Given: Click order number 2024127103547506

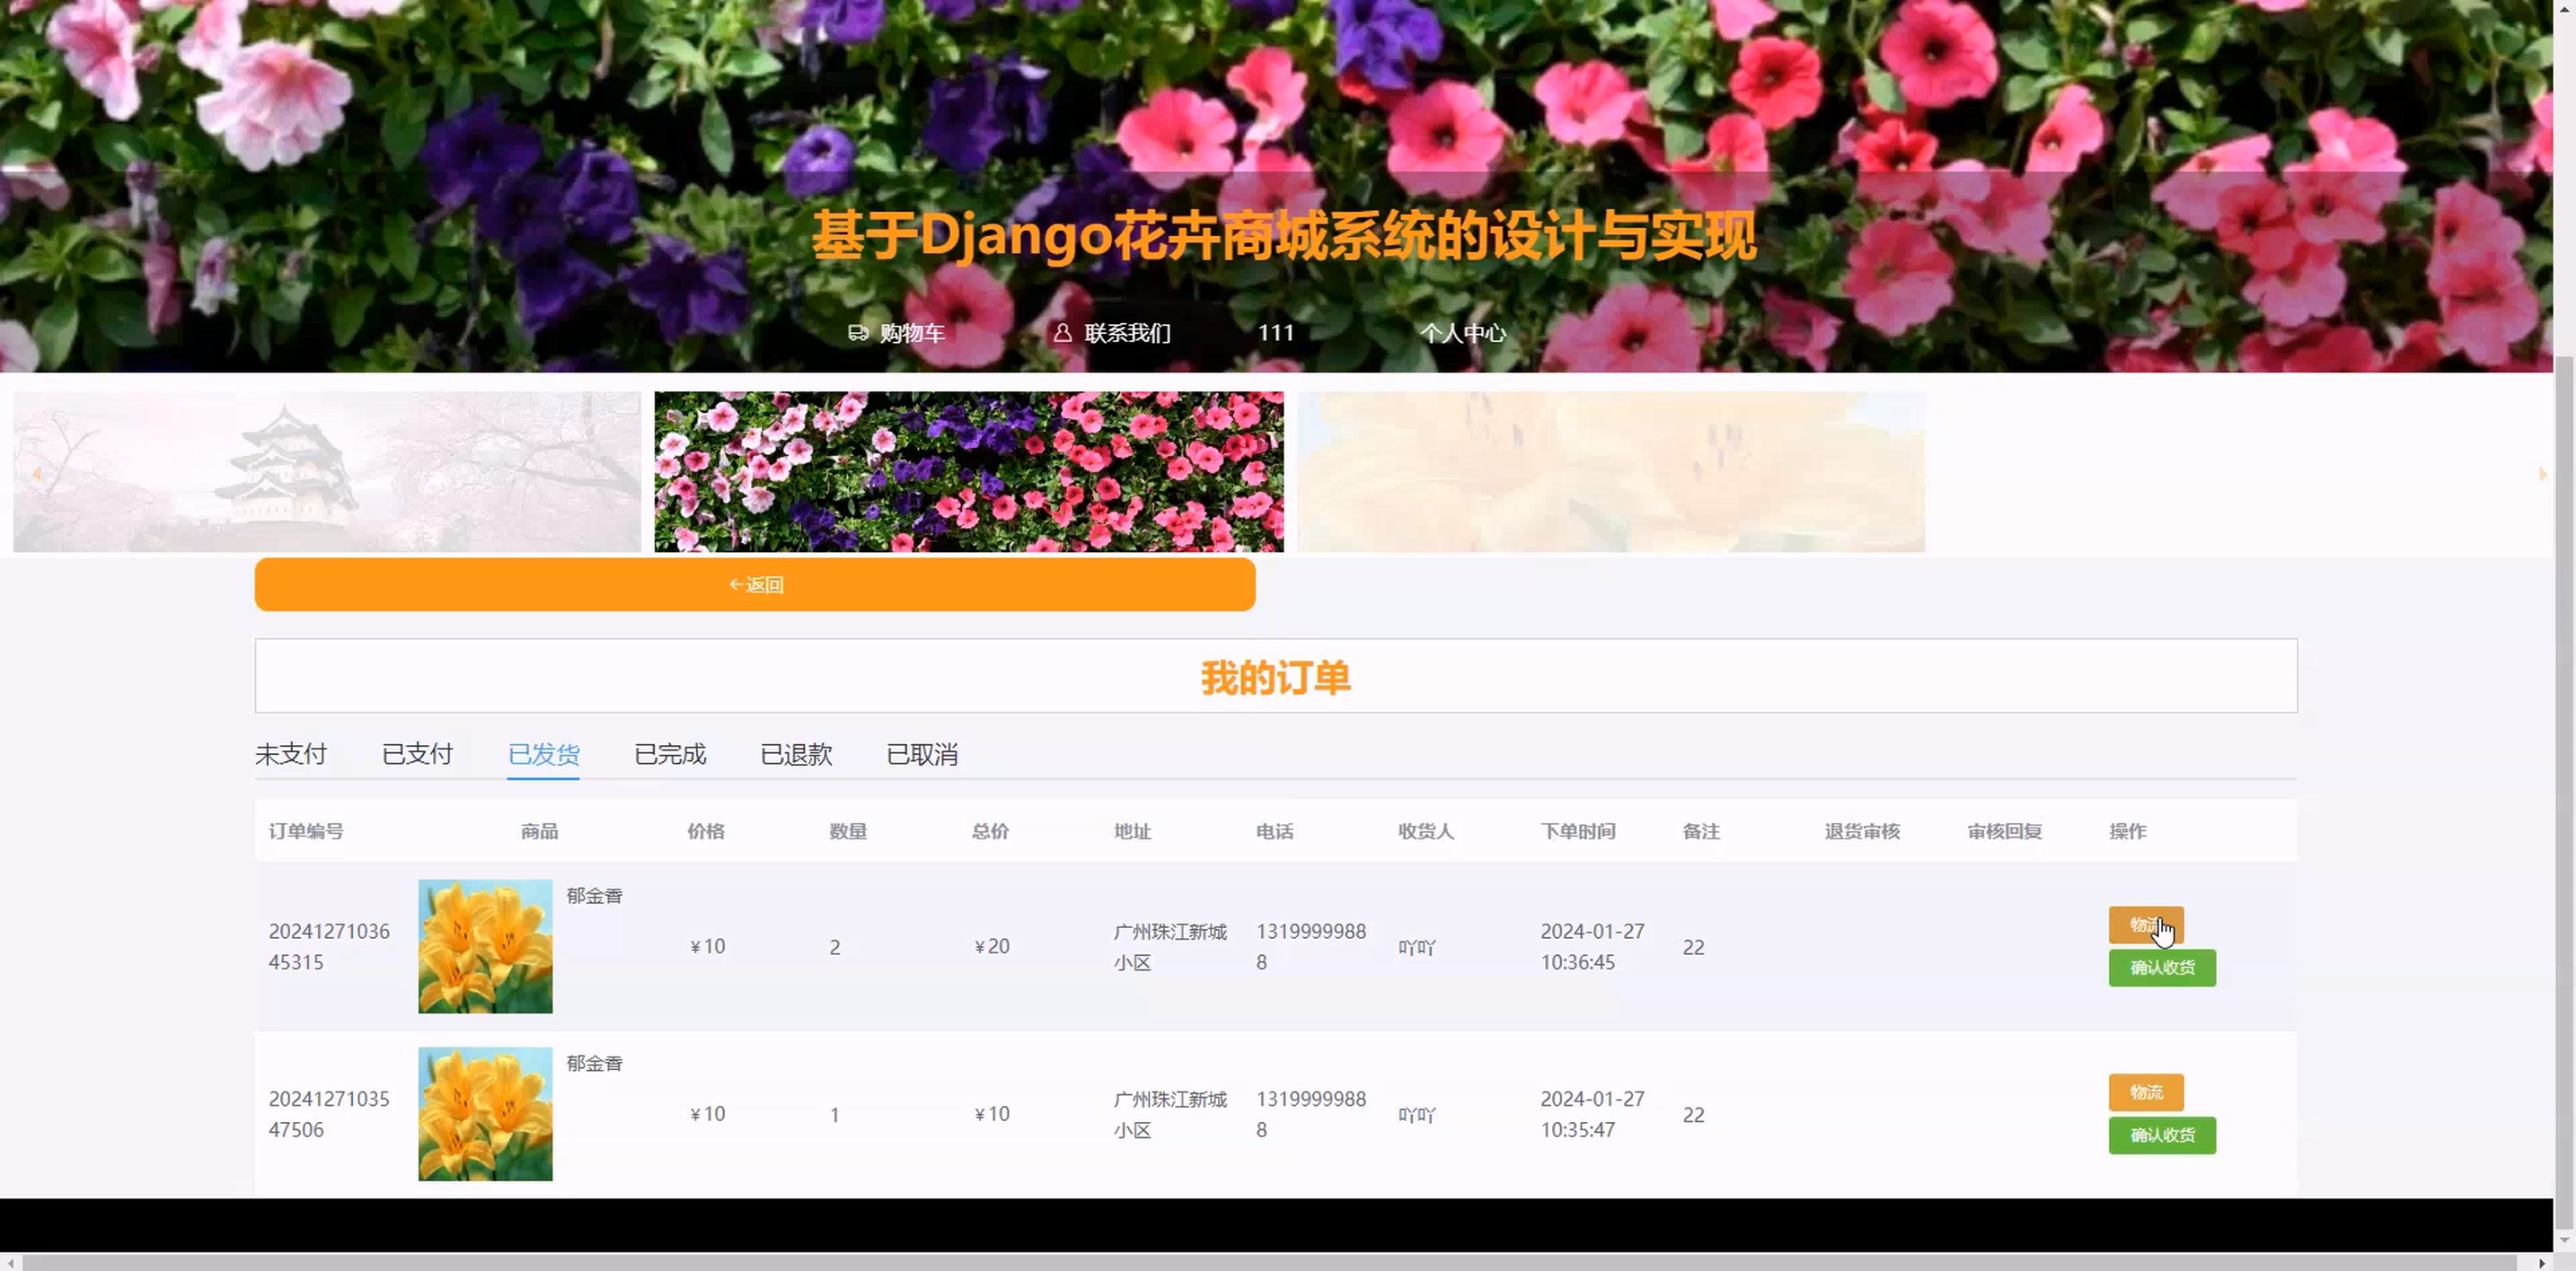Looking at the screenshot, I should click(x=329, y=1114).
